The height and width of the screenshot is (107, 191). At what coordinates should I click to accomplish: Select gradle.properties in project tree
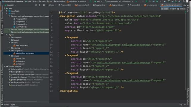(x=19, y=80)
